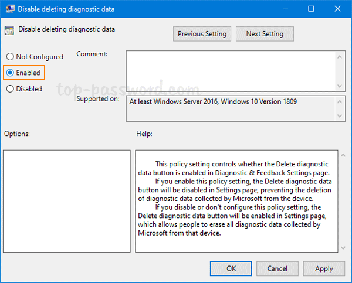Click the setting icon beside the policy name
This screenshot has width=352, height=283.
10,30
